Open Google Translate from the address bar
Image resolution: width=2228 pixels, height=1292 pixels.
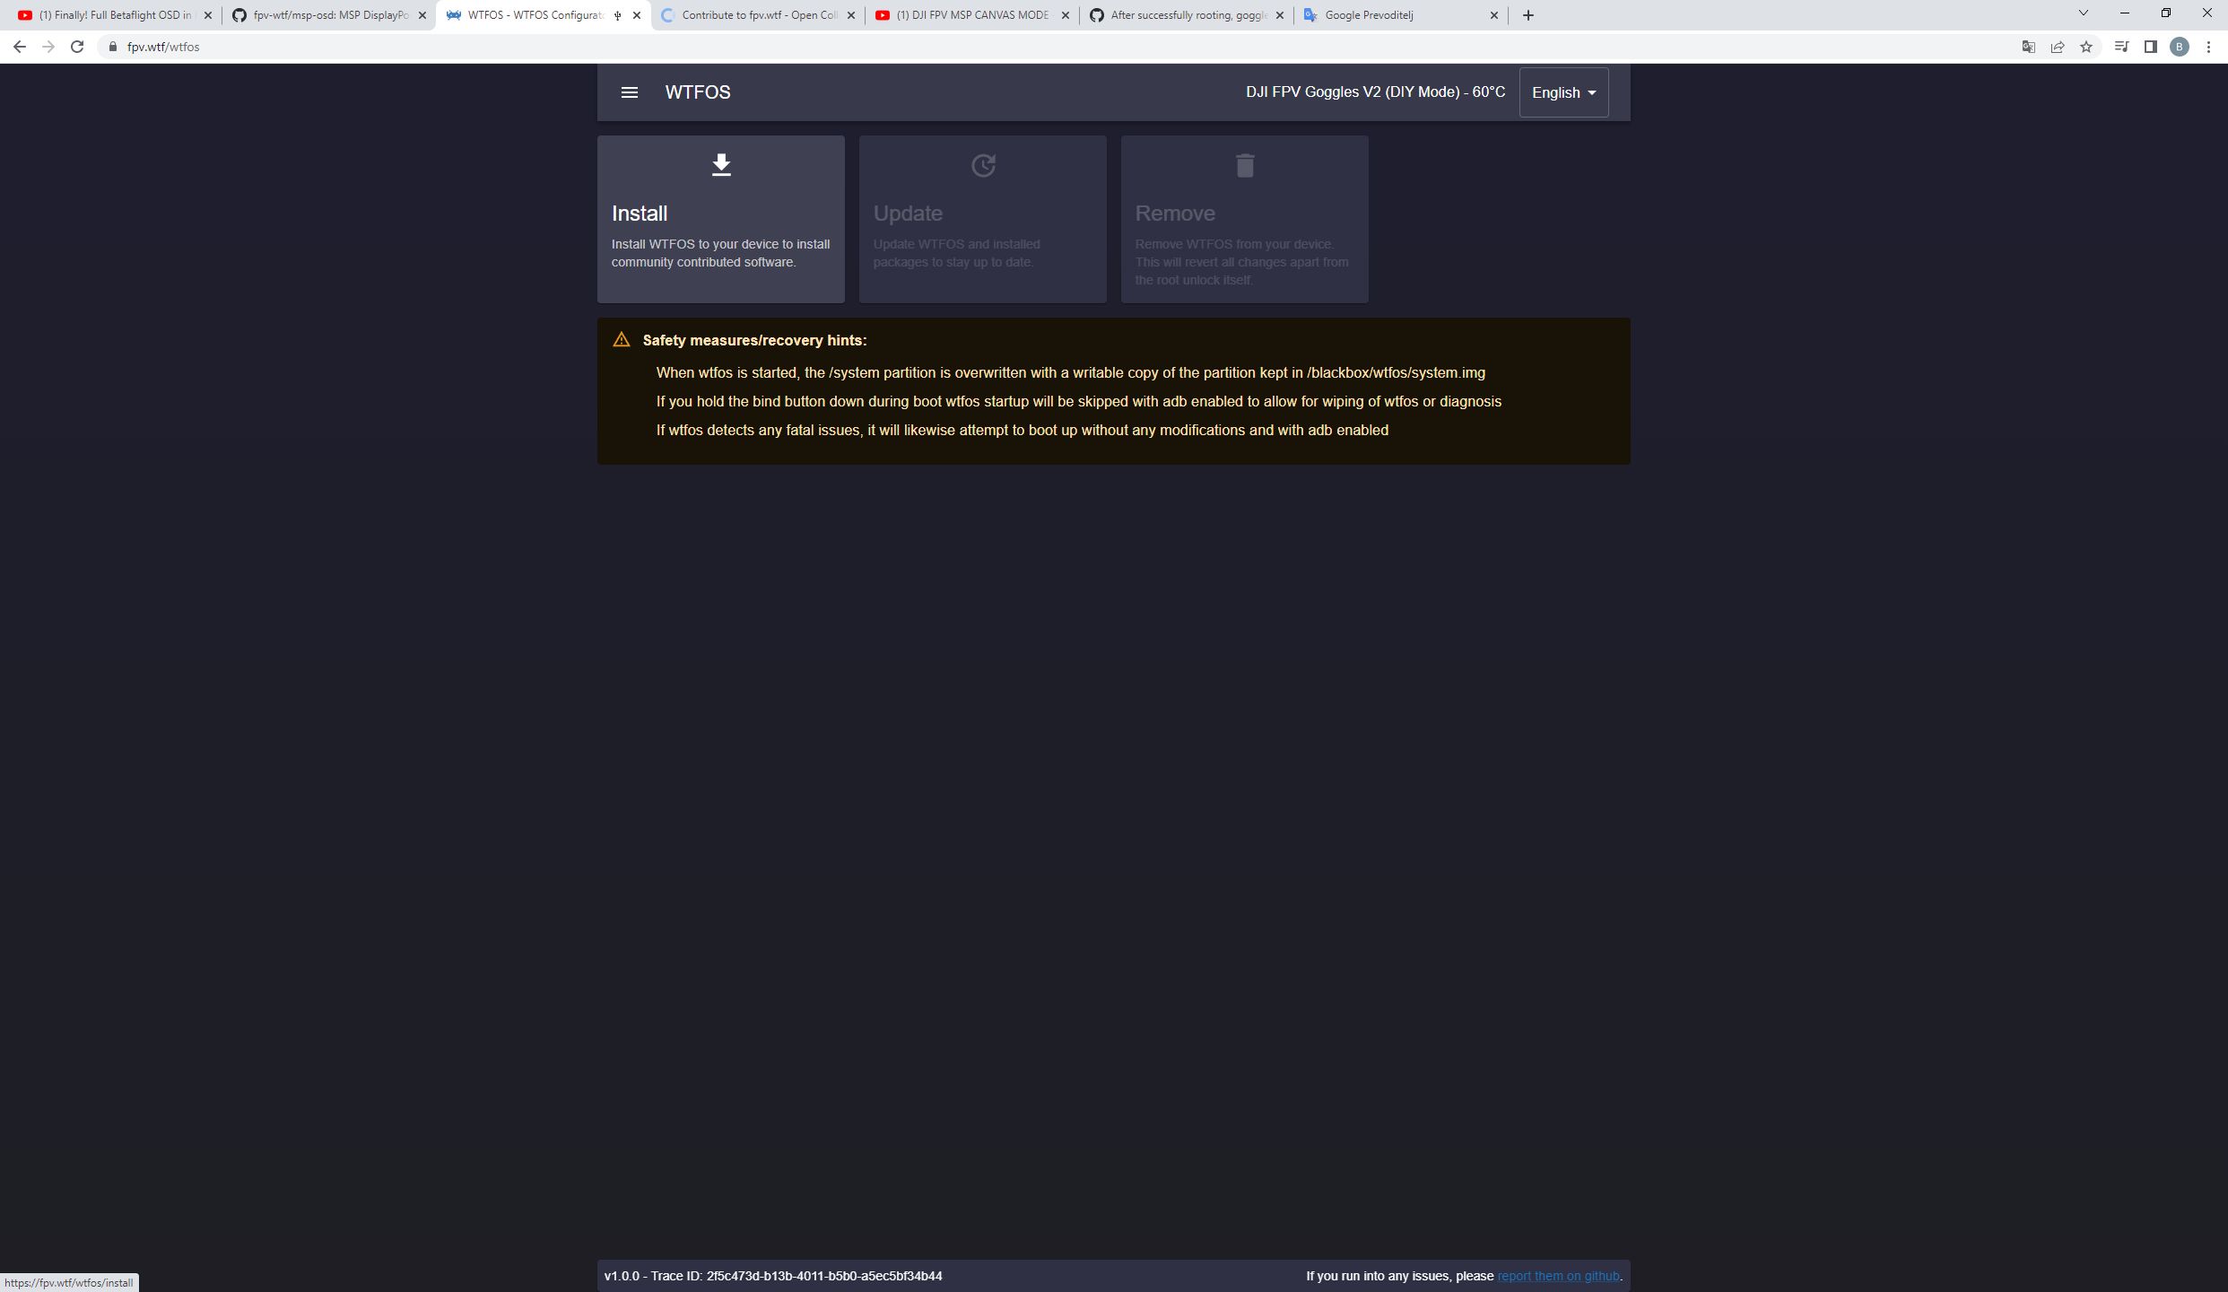[x=2028, y=46]
